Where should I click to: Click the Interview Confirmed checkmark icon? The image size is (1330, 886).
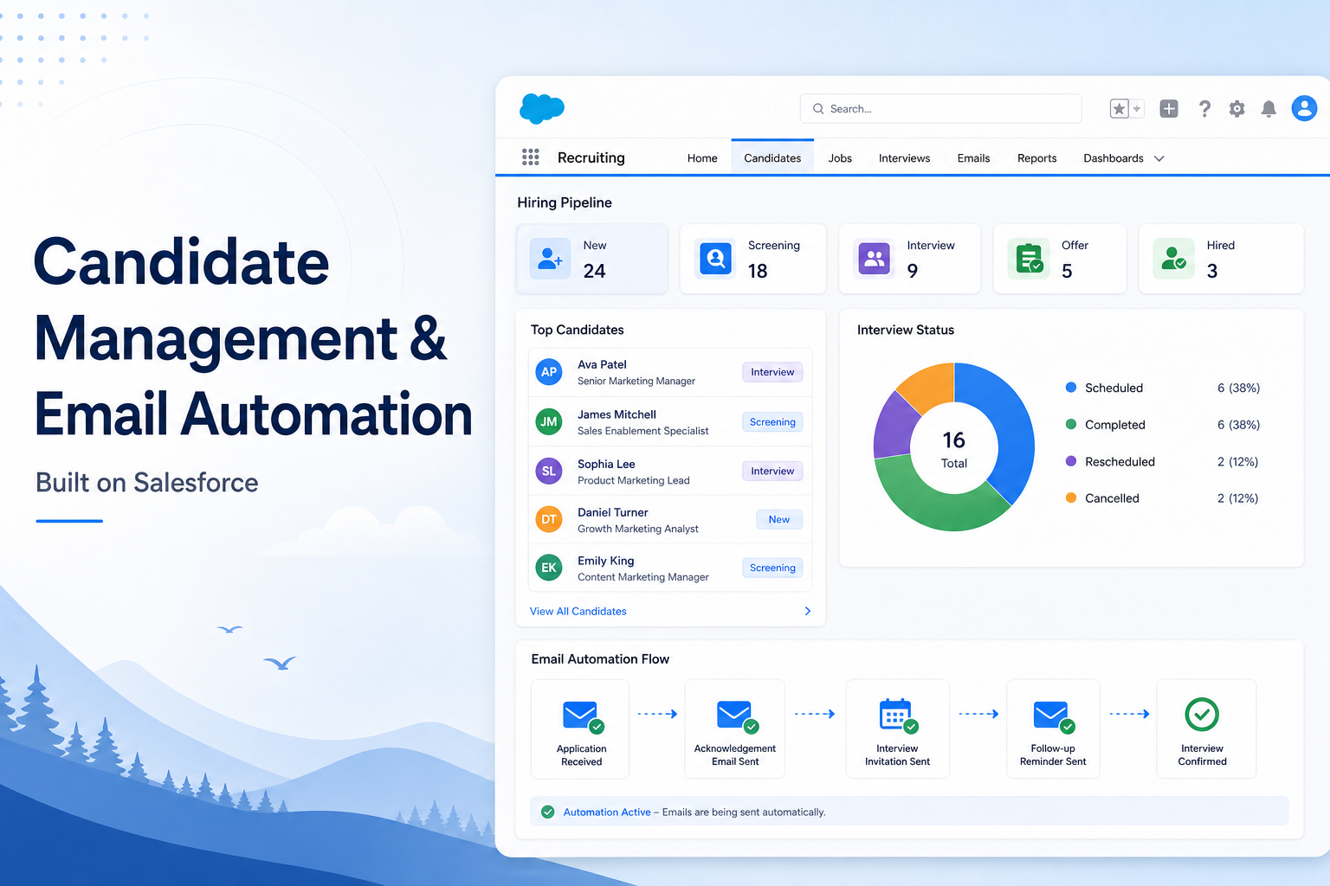[1202, 715]
